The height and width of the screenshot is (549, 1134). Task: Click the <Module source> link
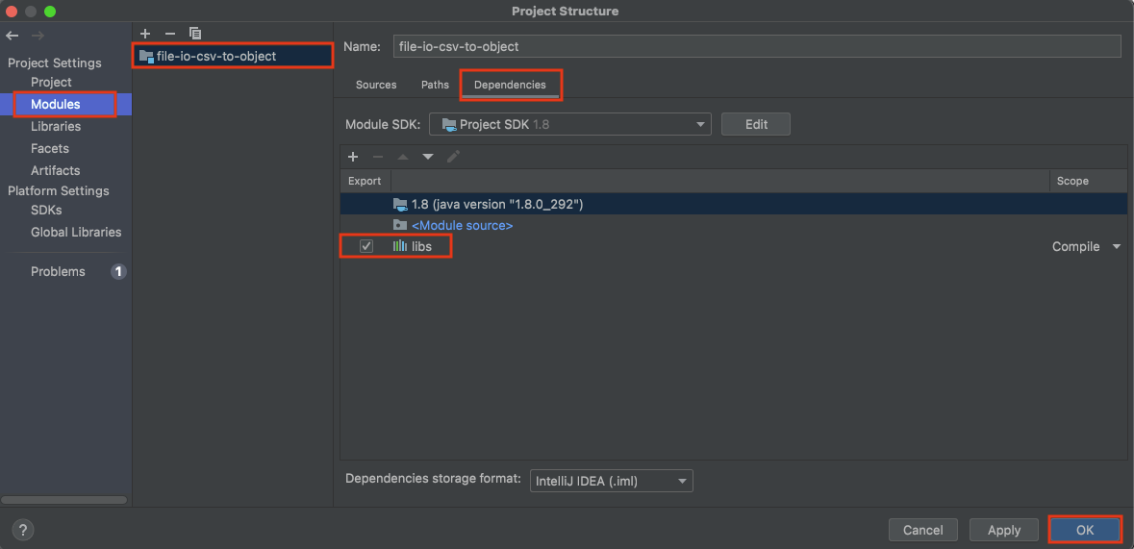(x=462, y=225)
